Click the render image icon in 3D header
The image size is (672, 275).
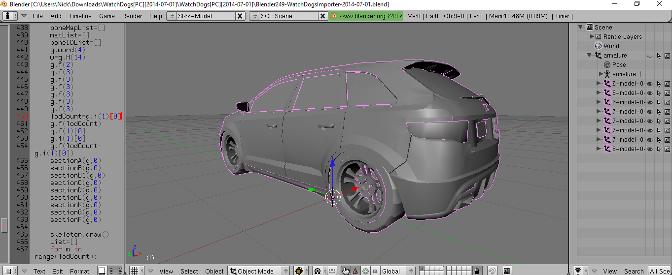point(507,271)
